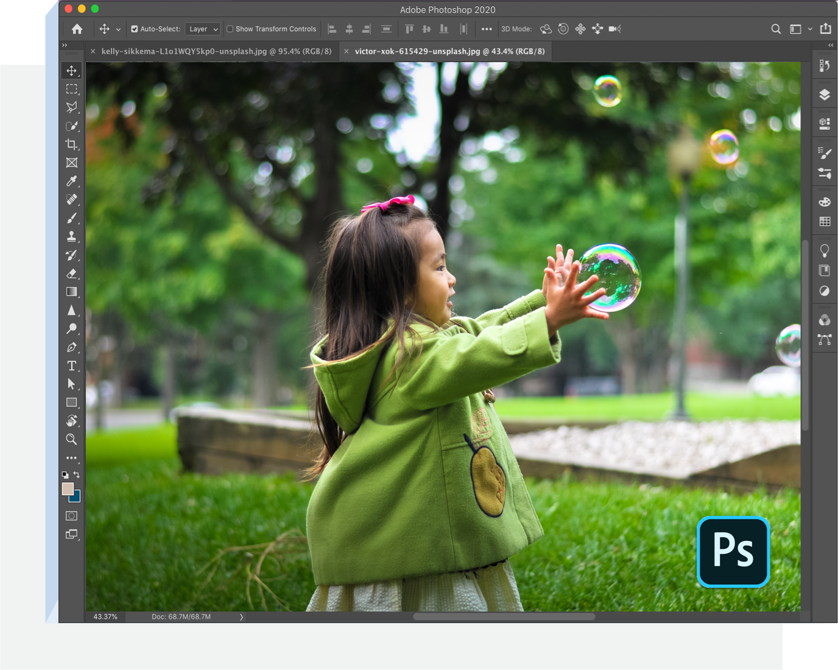Select the victor-xok document tab
Screen dimensions: 838x670
click(x=449, y=51)
